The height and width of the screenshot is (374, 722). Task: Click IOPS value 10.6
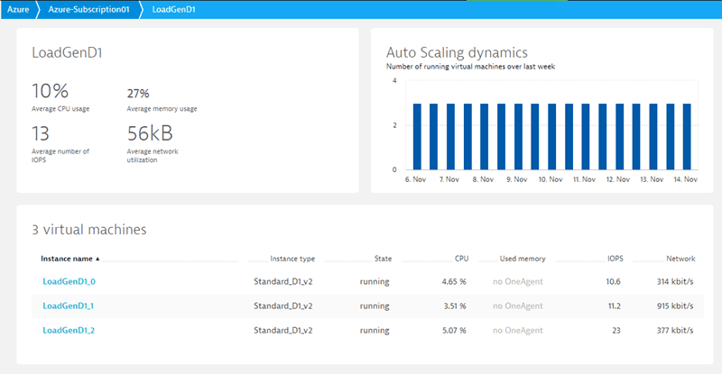(613, 281)
